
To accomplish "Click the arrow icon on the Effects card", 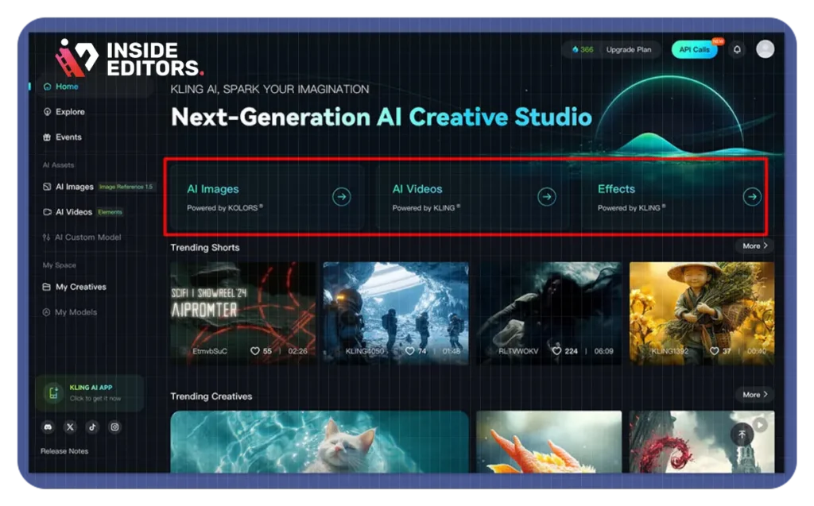I will [x=751, y=197].
